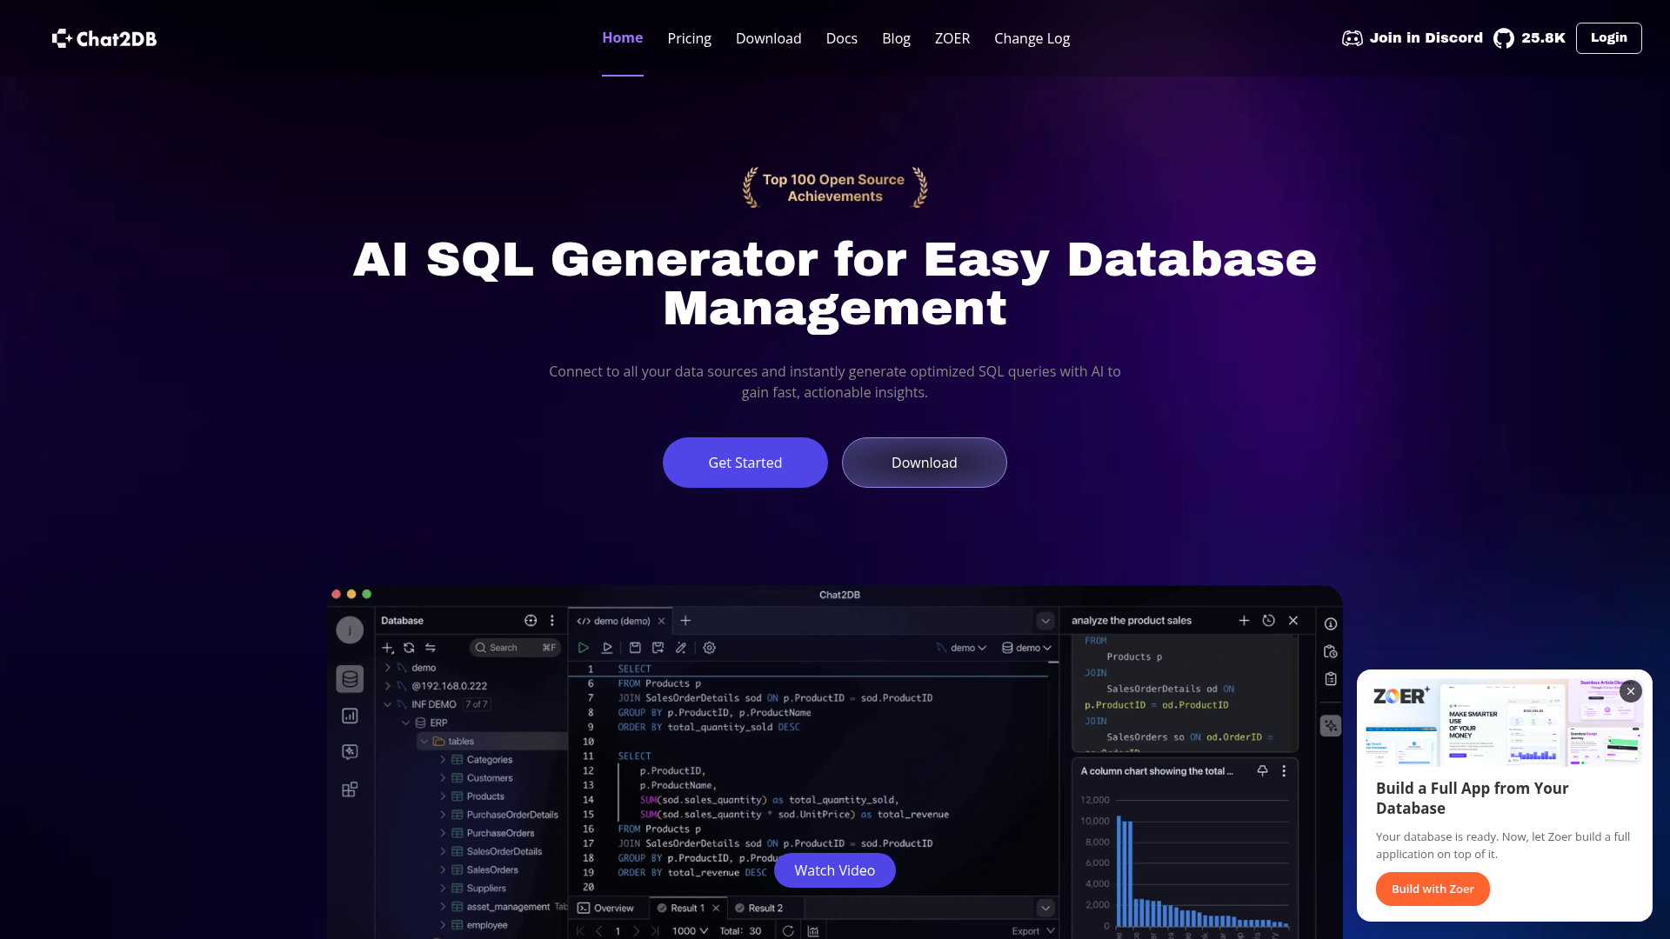Click the Get Started button
The image size is (1670, 939).
tap(745, 463)
